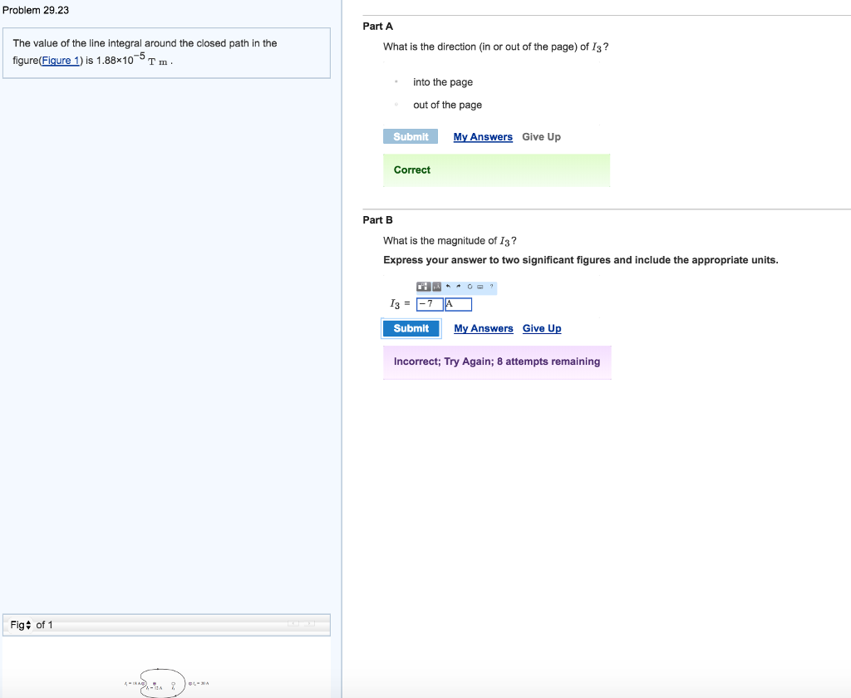Image resolution: width=851 pixels, height=698 pixels.
Task: Click the I3 value input field
Action: click(x=430, y=304)
